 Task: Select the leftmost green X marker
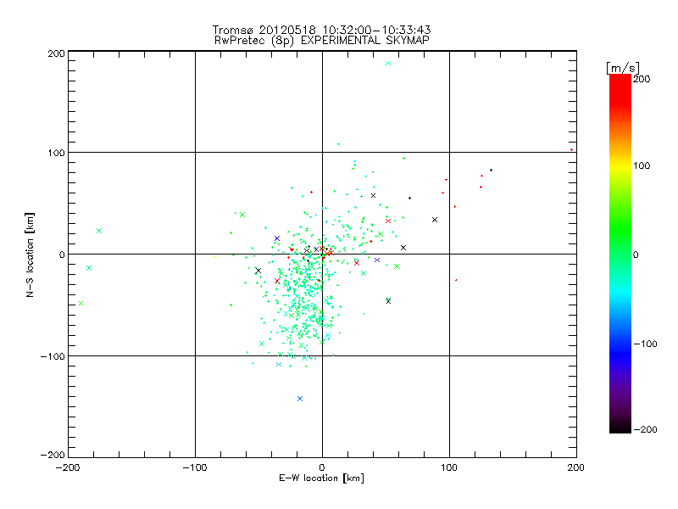(x=81, y=304)
